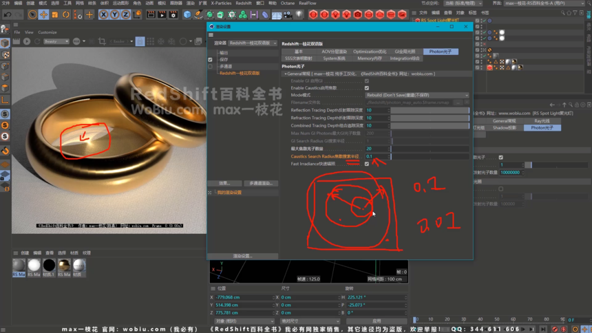The image size is (592, 333).
Task: Open the RealFlow menu
Action: pyautogui.click(x=308, y=3)
